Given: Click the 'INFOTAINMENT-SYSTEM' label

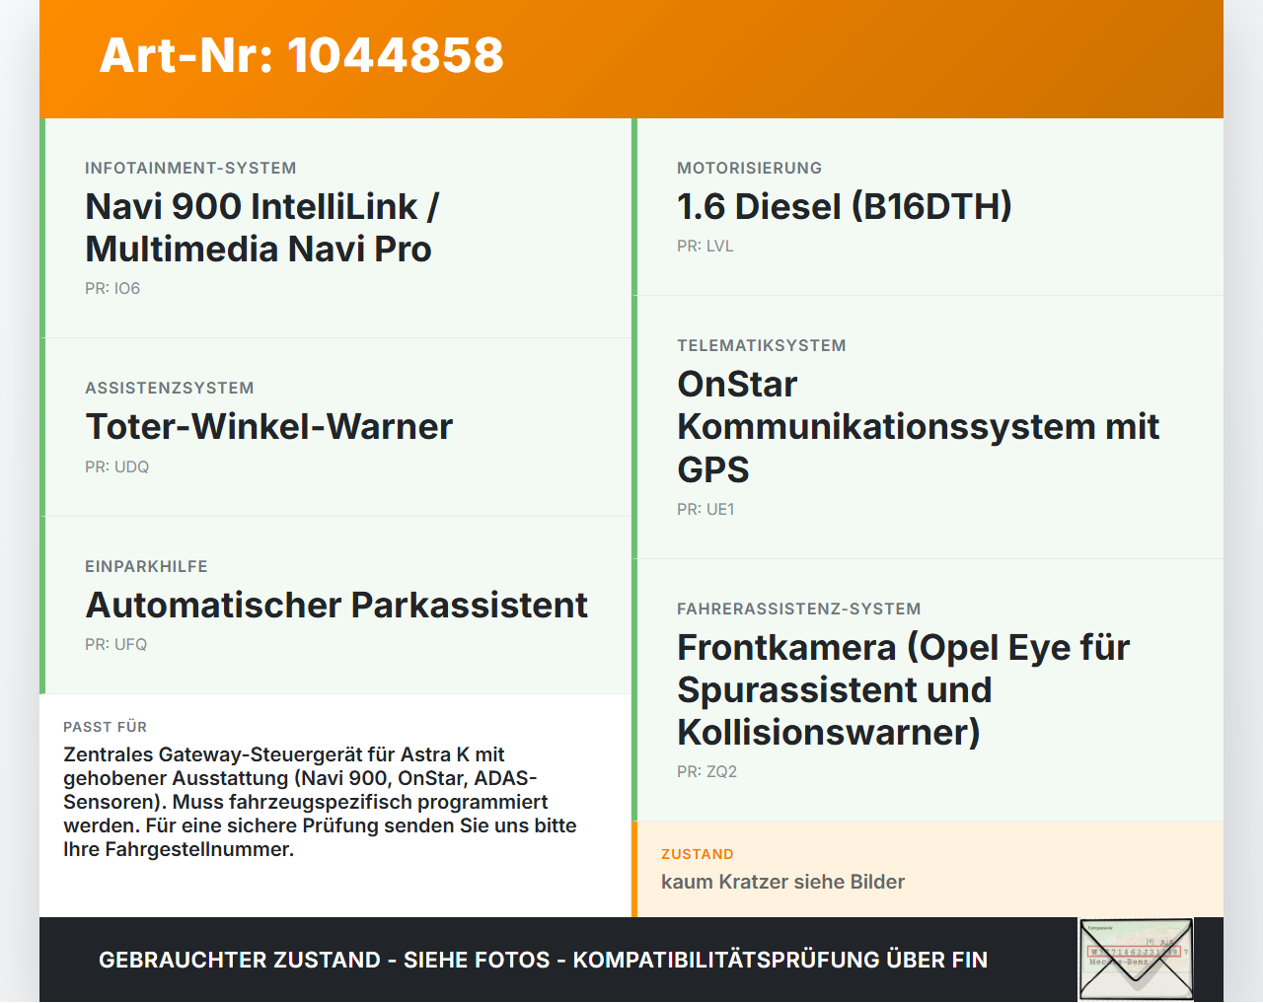Looking at the screenshot, I should (x=190, y=169).
